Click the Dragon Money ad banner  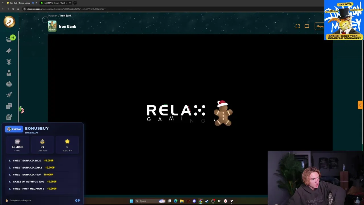344,20
